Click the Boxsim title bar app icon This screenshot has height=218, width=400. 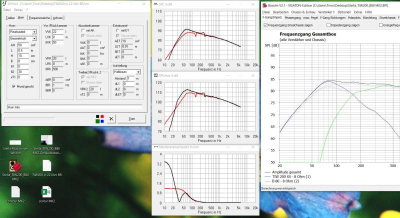[264, 5]
